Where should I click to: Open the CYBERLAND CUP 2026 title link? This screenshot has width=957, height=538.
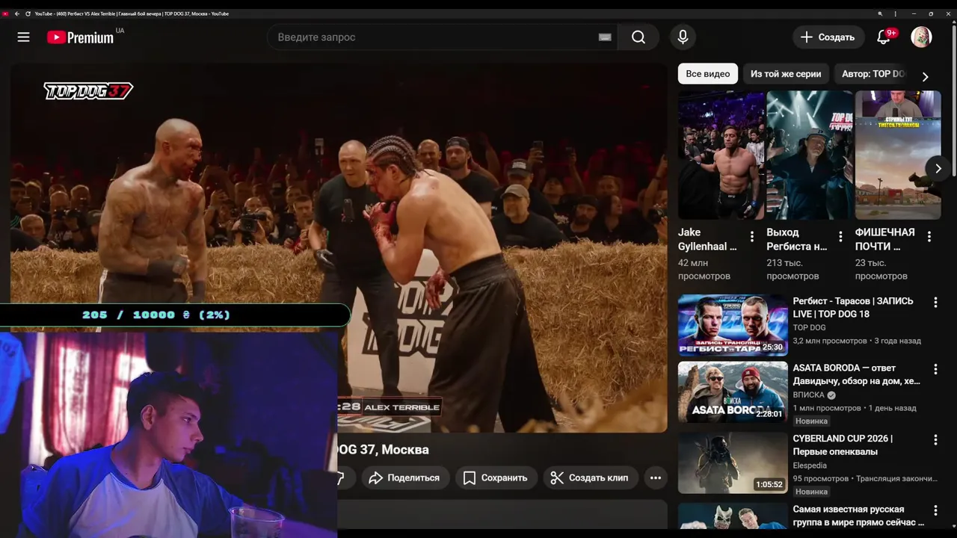843,445
